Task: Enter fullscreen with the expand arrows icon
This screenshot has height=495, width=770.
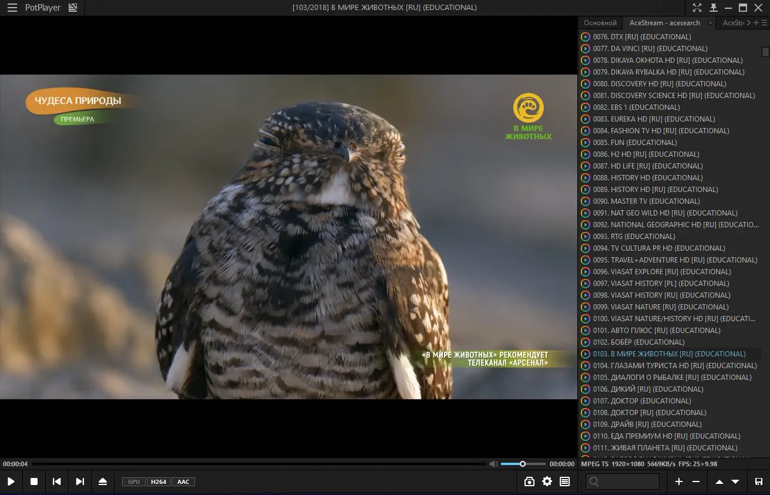Action: (x=697, y=8)
